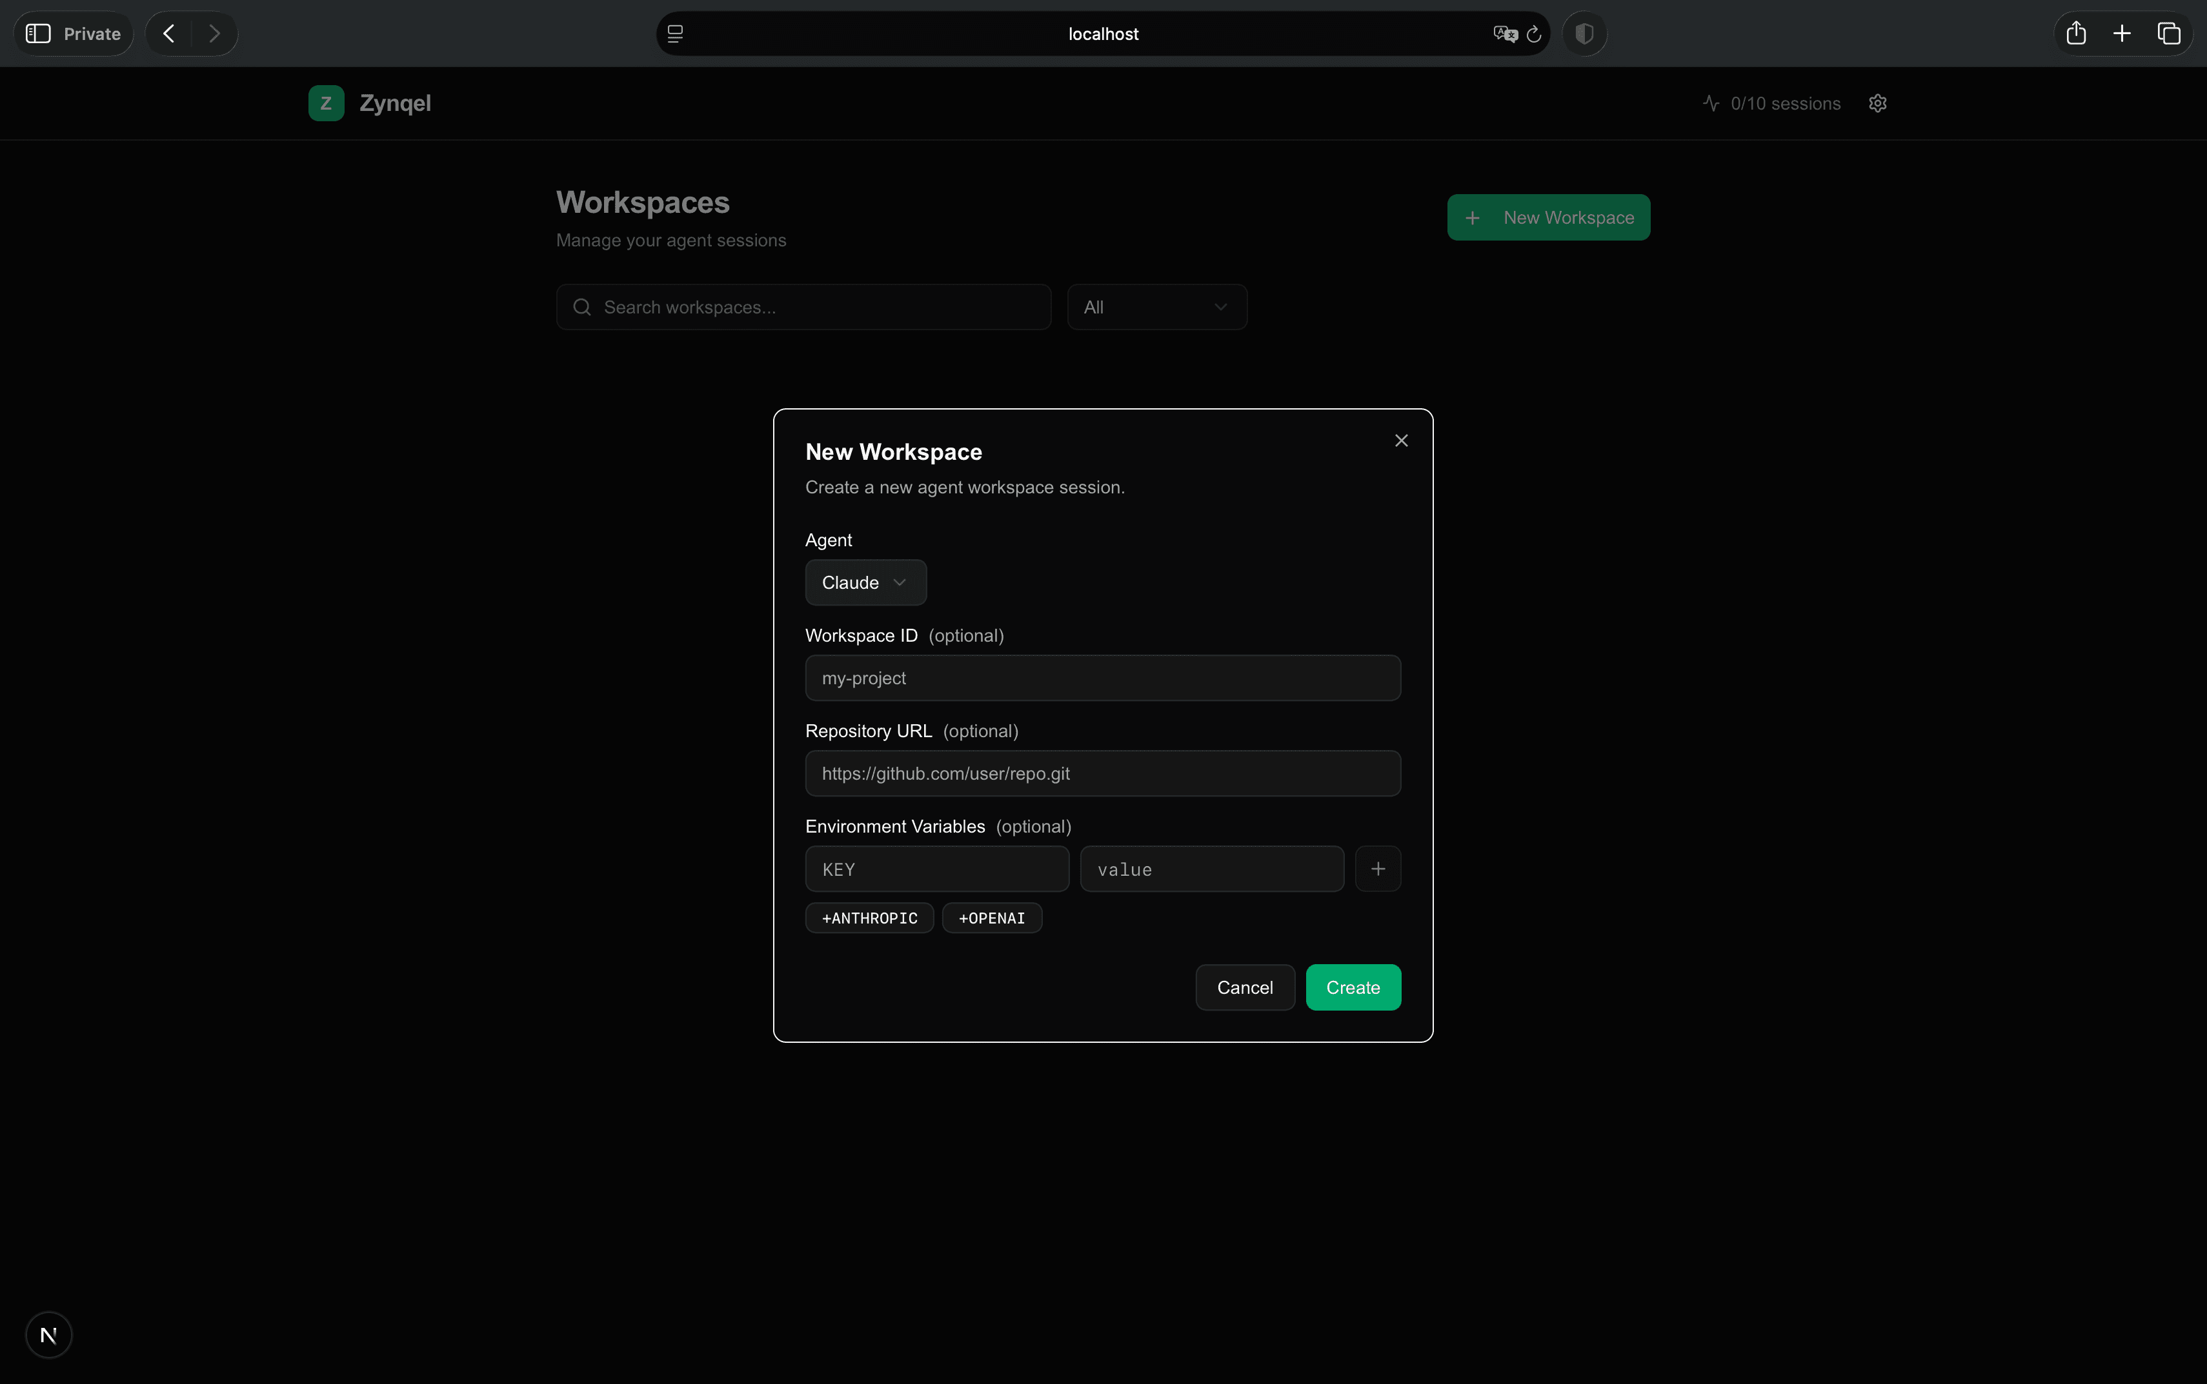The image size is (2207, 1384).
Task: Open the Claude agent dropdown
Action: [865, 582]
